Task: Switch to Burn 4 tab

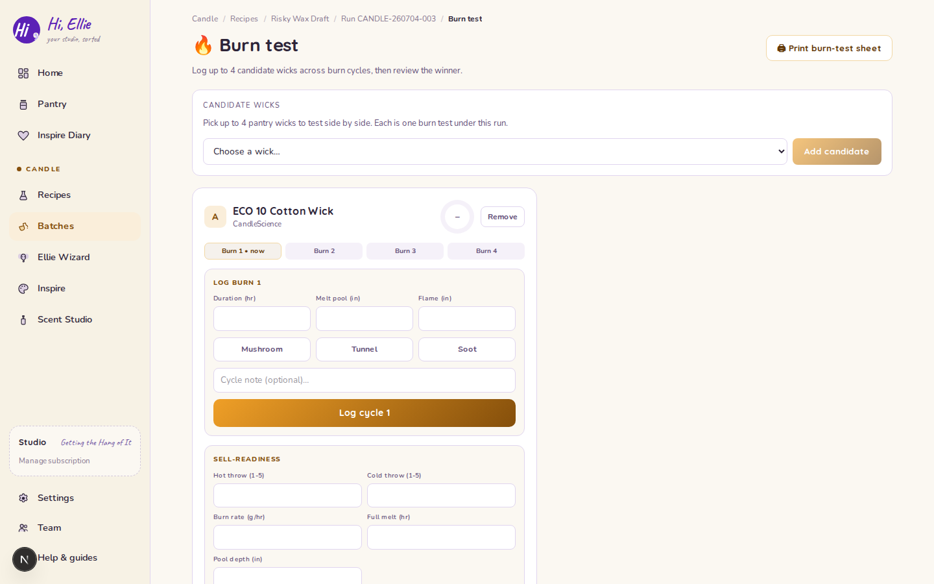Action: pos(486,251)
